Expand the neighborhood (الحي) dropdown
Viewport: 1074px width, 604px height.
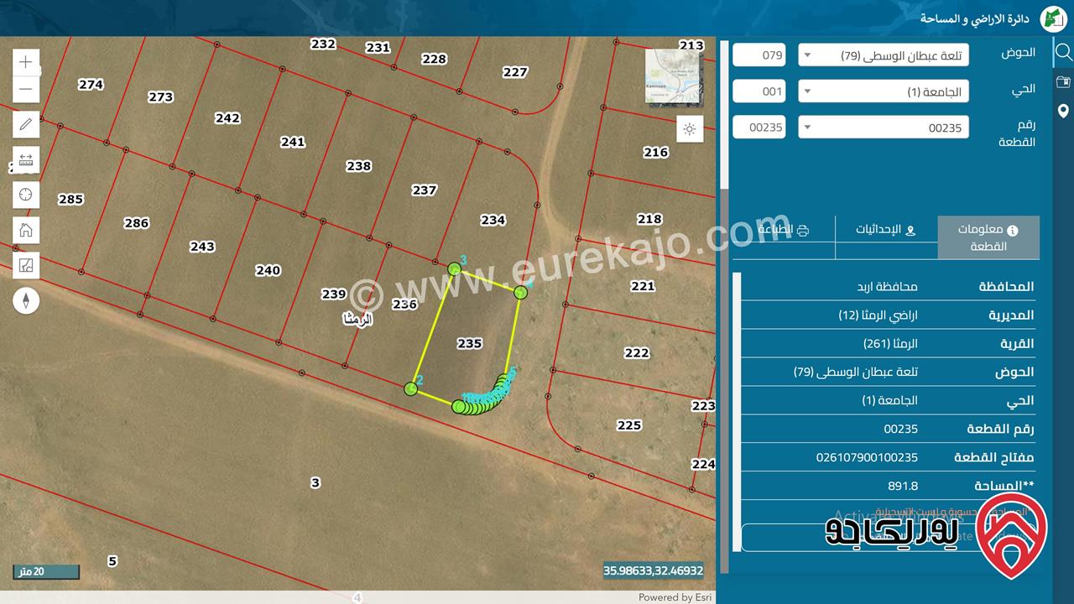(884, 91)
